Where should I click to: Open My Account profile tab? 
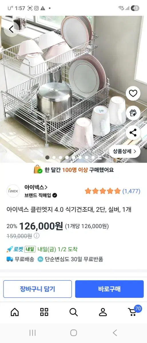[x=103, y=312]
